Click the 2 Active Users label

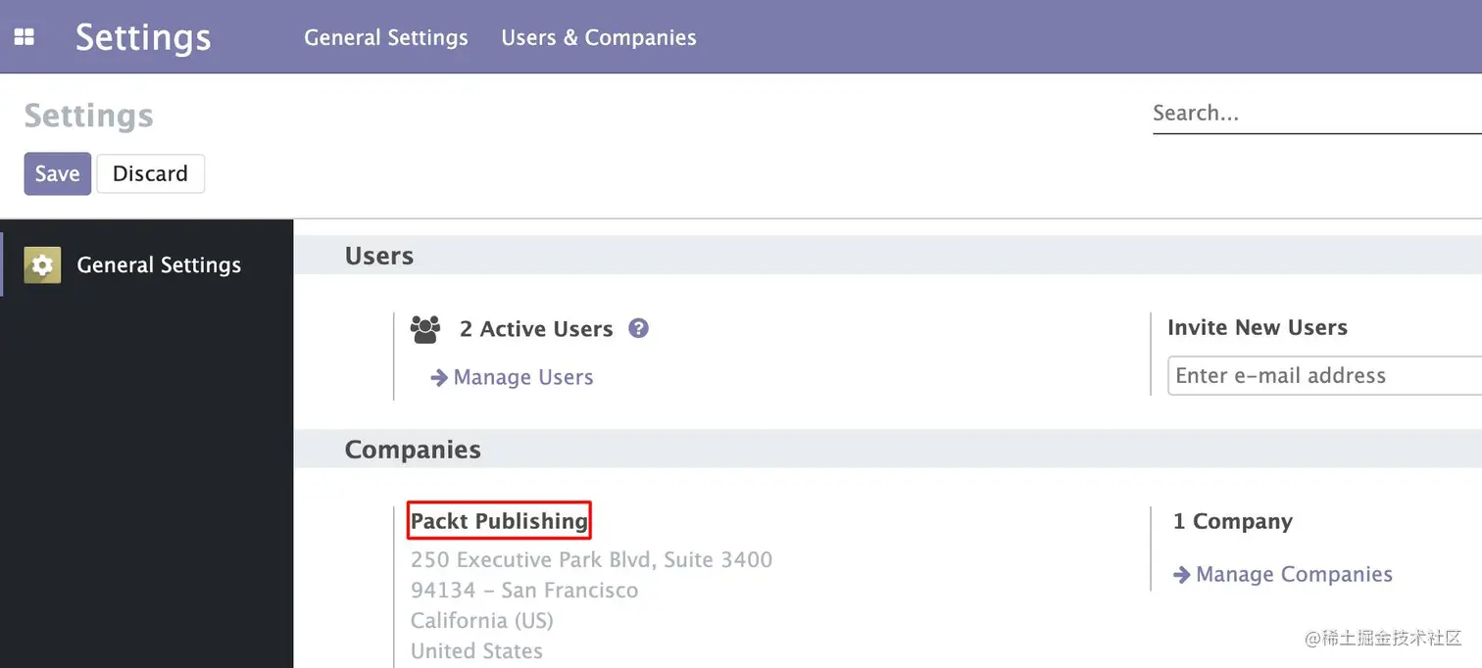(537, 328)
